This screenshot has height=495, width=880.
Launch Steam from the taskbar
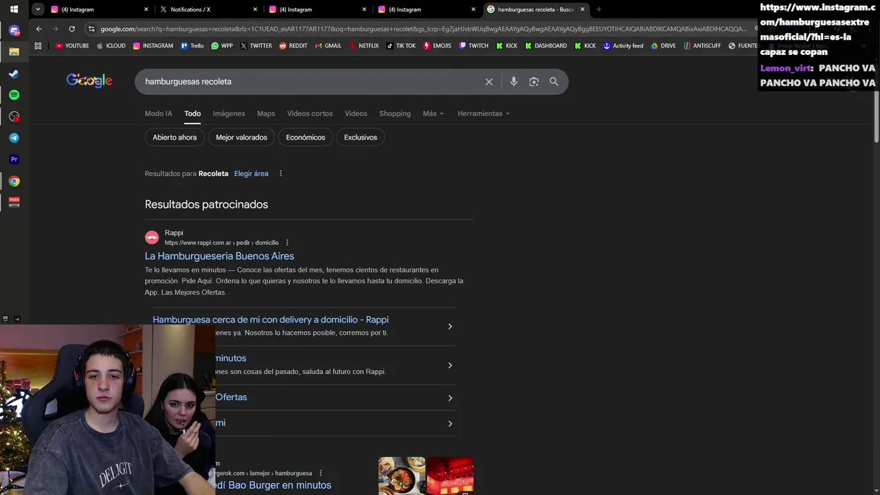[14, 74]
